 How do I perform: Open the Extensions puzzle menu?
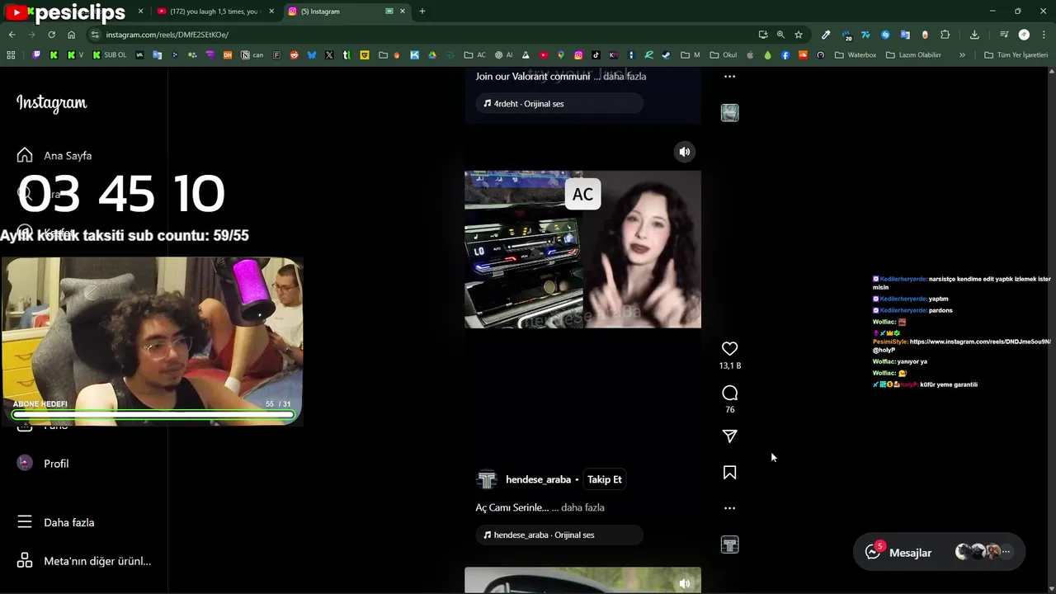point(945,35)
